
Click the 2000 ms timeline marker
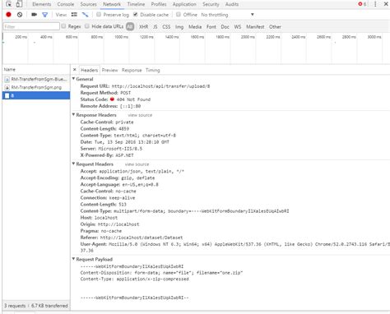pyautogui.click(x=248, y=37)
